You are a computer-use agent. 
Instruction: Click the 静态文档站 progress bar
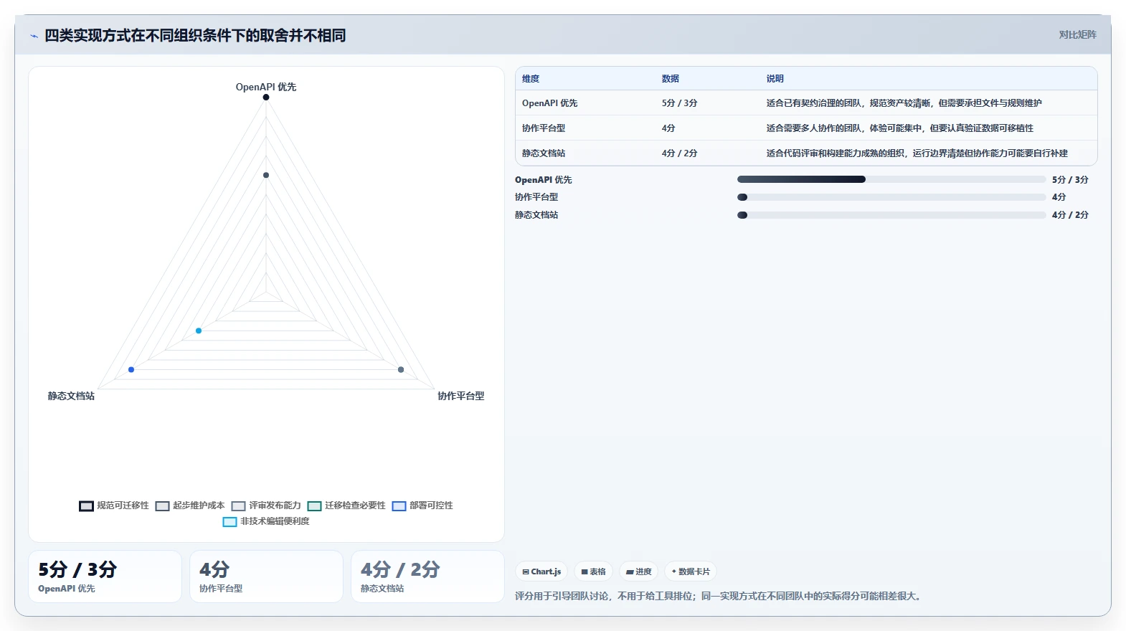(891, 215)
